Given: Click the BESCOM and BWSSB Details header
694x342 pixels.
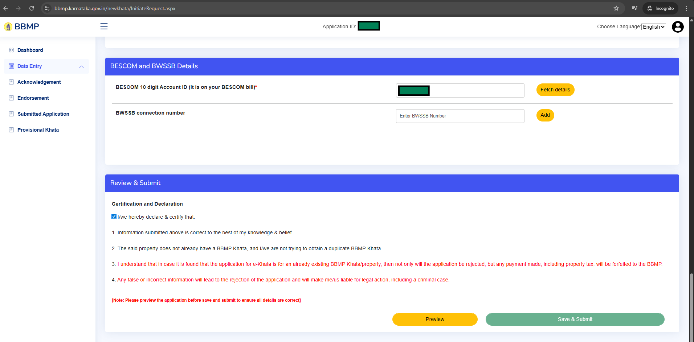Looking at the screenshot, I should point(392,66).
